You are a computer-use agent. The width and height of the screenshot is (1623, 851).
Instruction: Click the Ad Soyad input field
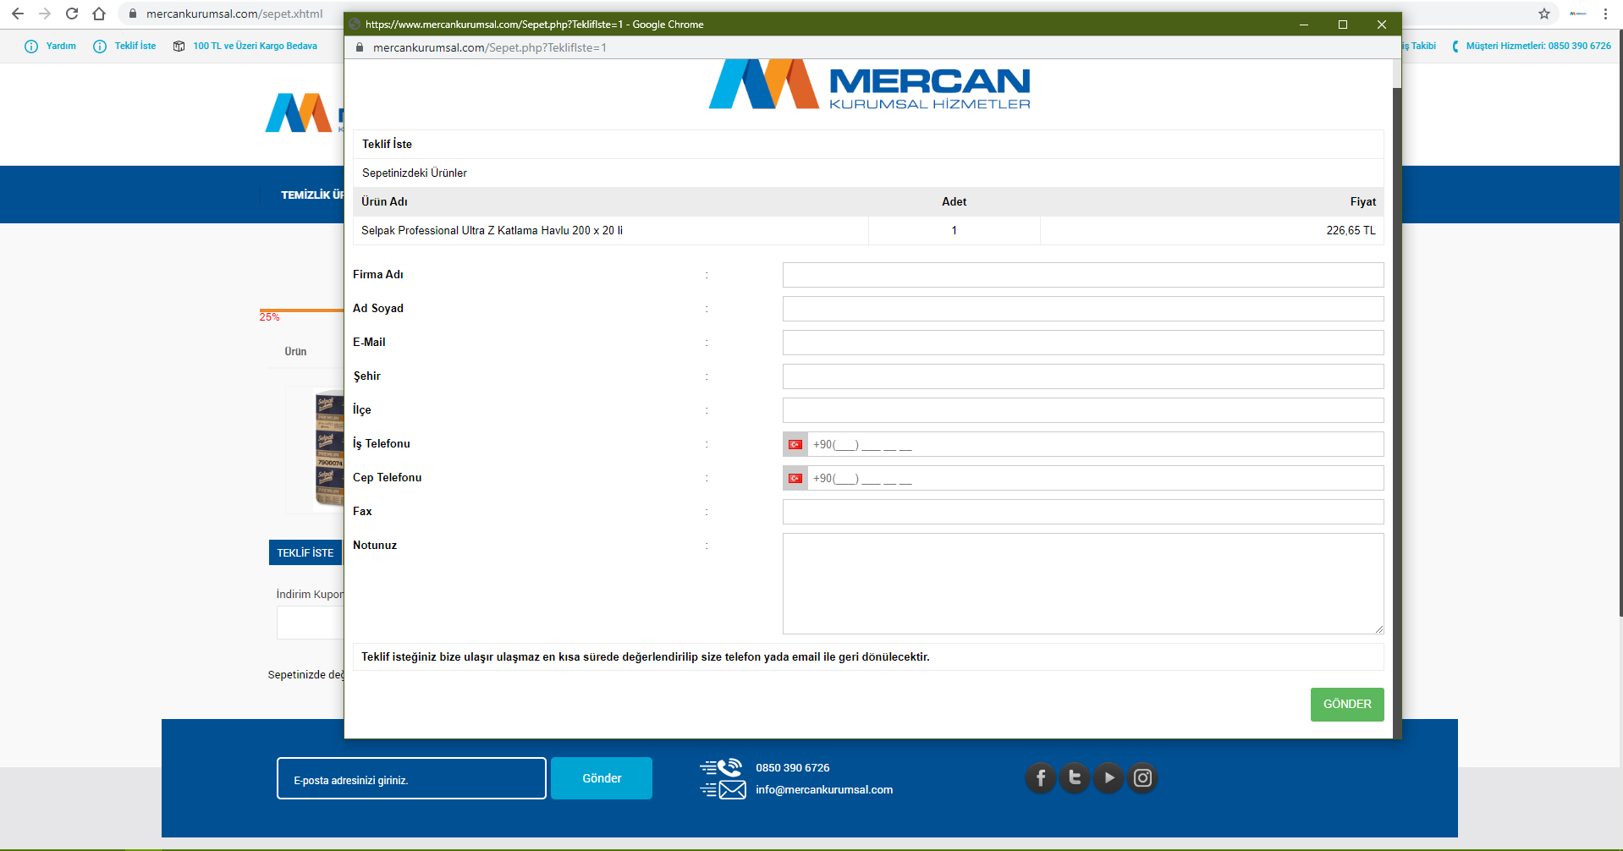(1083, 309)
